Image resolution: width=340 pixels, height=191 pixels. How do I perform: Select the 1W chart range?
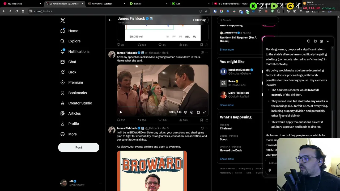(x=174, y=37)
